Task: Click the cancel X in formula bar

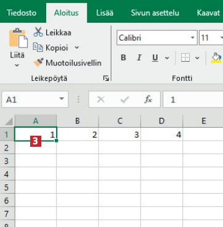Action: pyautogui.click(x=100, y=100)
